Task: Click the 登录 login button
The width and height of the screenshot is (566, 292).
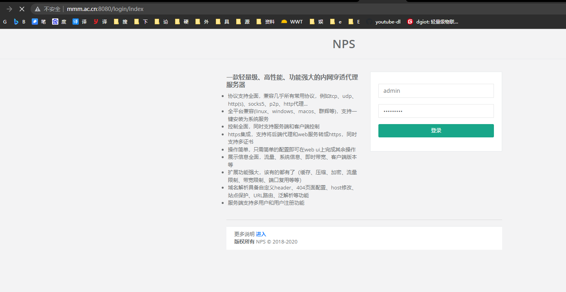Action: tap(436, 130)
